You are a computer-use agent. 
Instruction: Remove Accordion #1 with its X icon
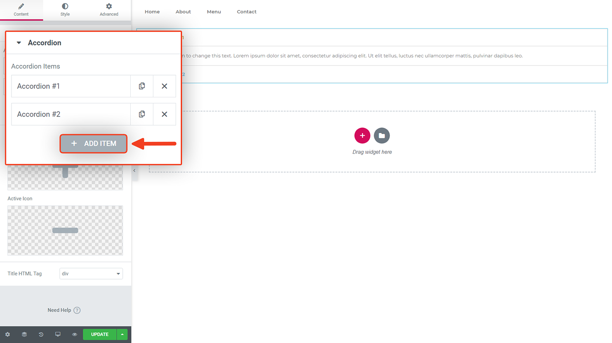pyautogui.click(x=164, y=86)
